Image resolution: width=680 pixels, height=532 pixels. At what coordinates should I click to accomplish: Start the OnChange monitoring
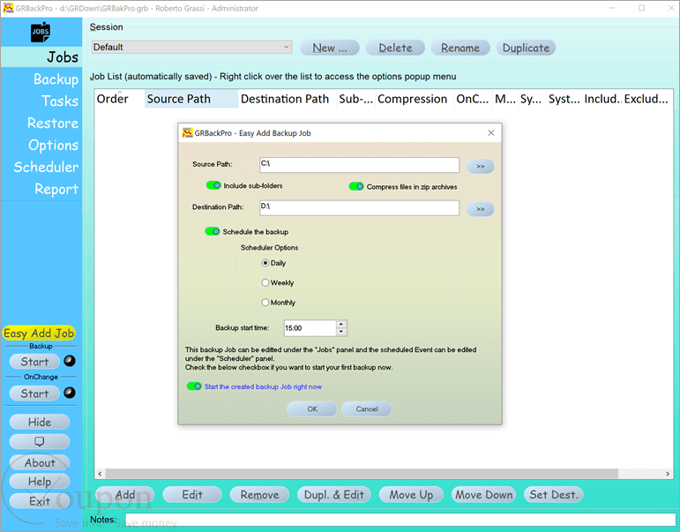(x=34, y=393)
